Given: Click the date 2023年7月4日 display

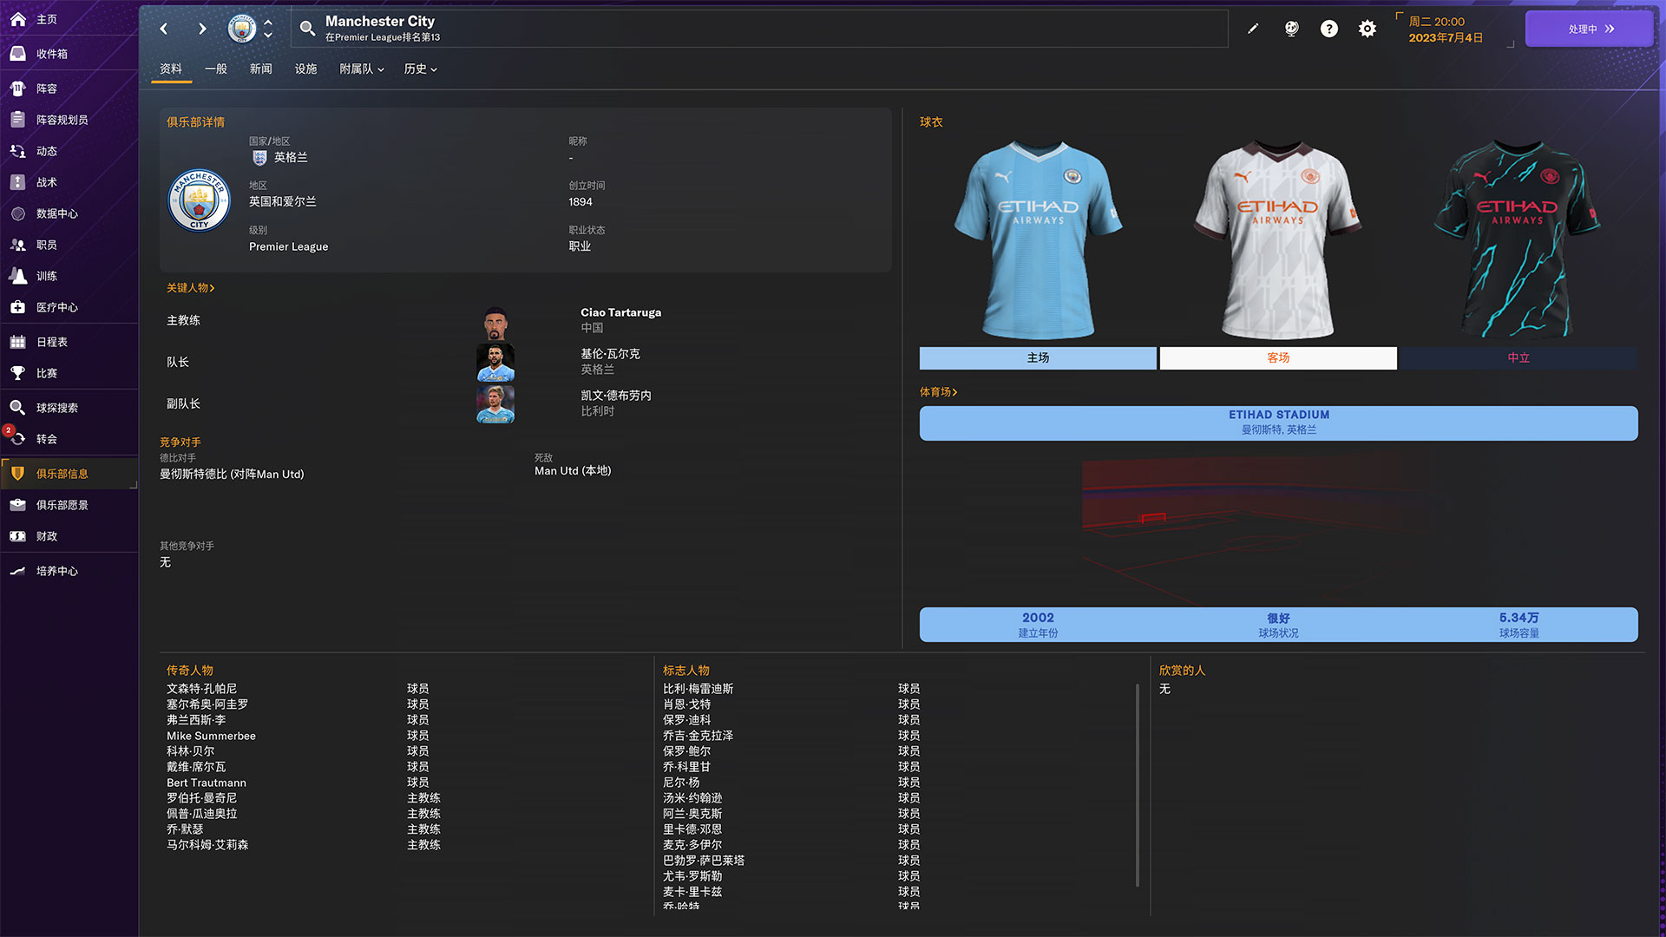Looking at the screenshot, I should click(x=1446, y=38).
